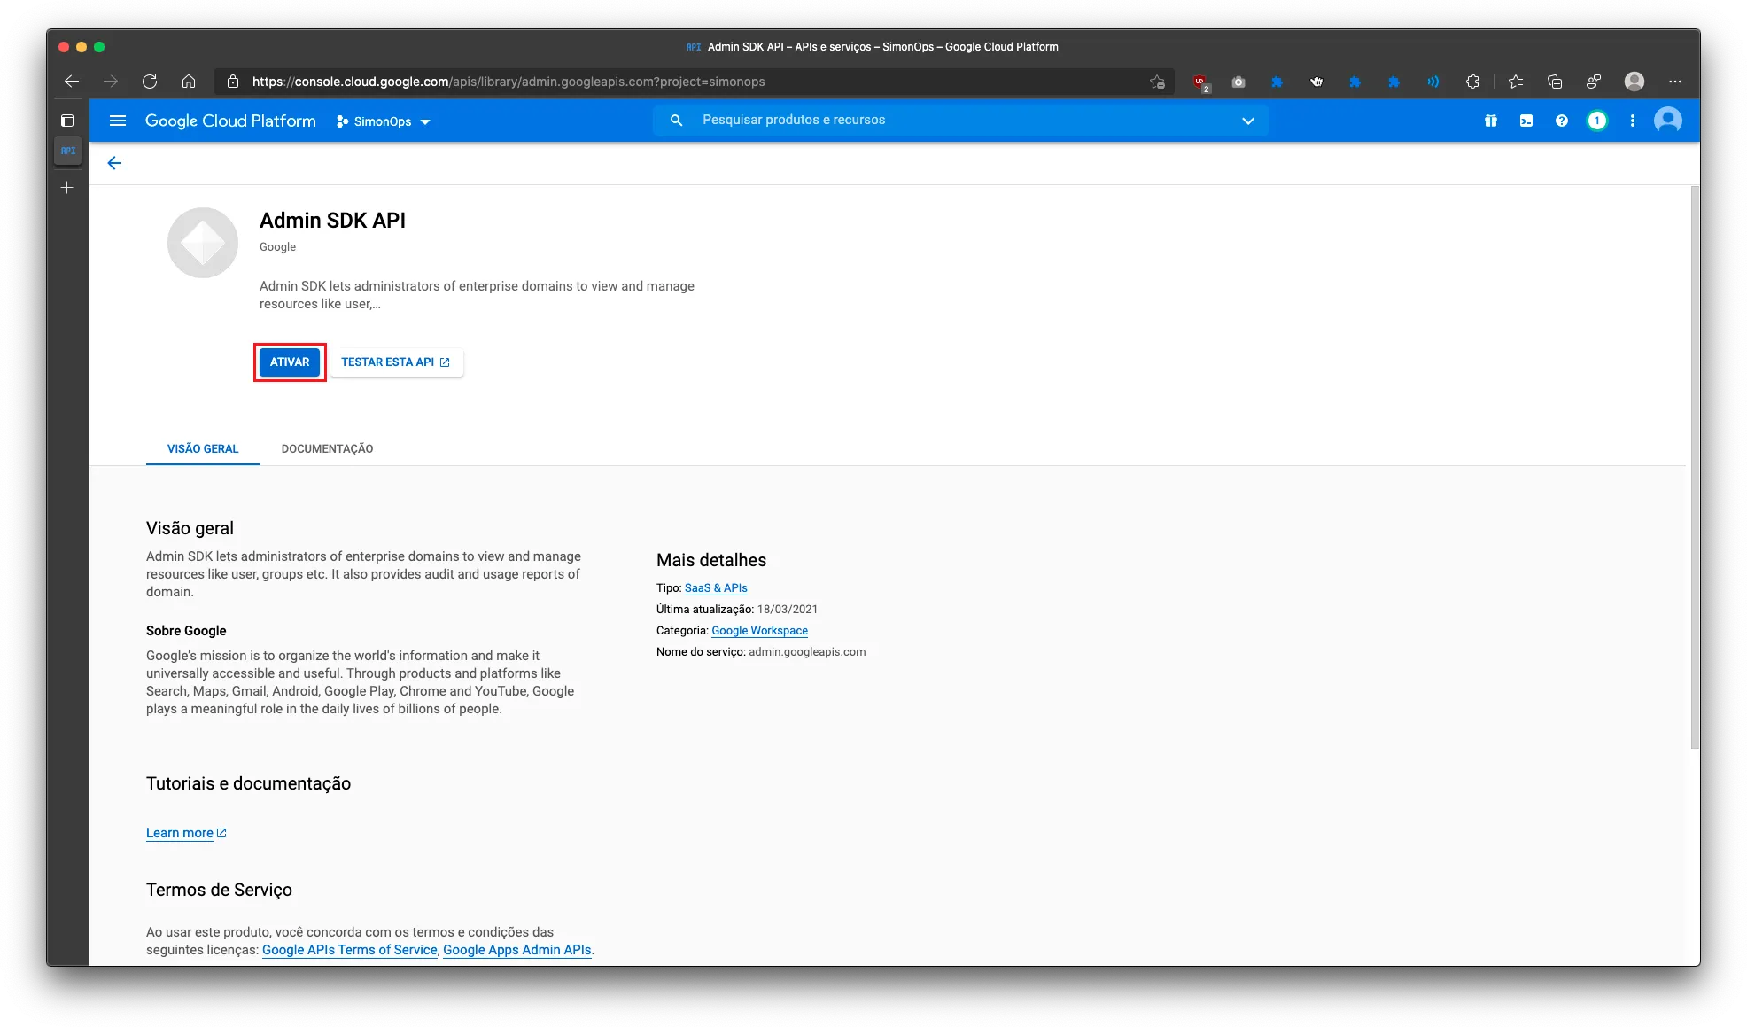Open the gift free trial icon
The height and width of the screenshot is (1027, 1747).
(1491, 121)
